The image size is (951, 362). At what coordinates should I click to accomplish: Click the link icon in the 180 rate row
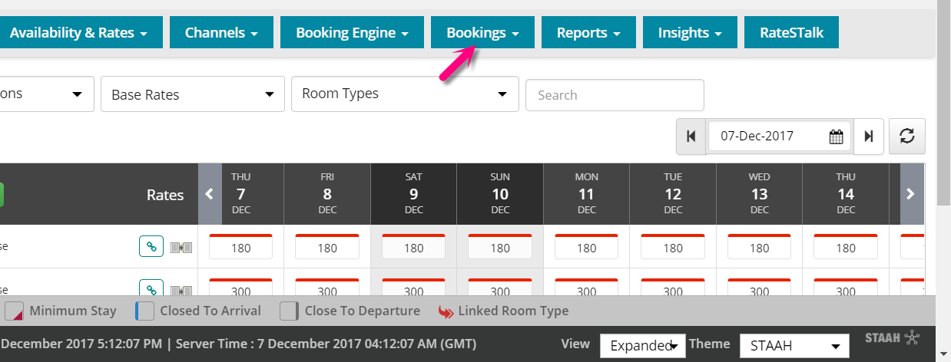152,247
